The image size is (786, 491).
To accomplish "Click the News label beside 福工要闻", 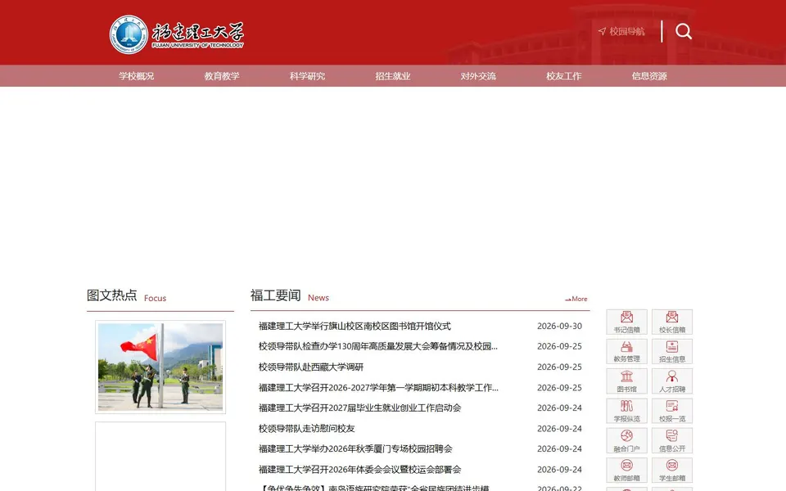I will pos(318,298).
